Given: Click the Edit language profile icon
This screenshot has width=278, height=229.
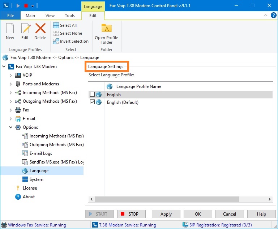Looking at the screenshot, I should (x=26, y=28).
